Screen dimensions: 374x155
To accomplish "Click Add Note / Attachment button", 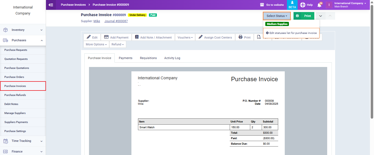I will coord(153,37).
